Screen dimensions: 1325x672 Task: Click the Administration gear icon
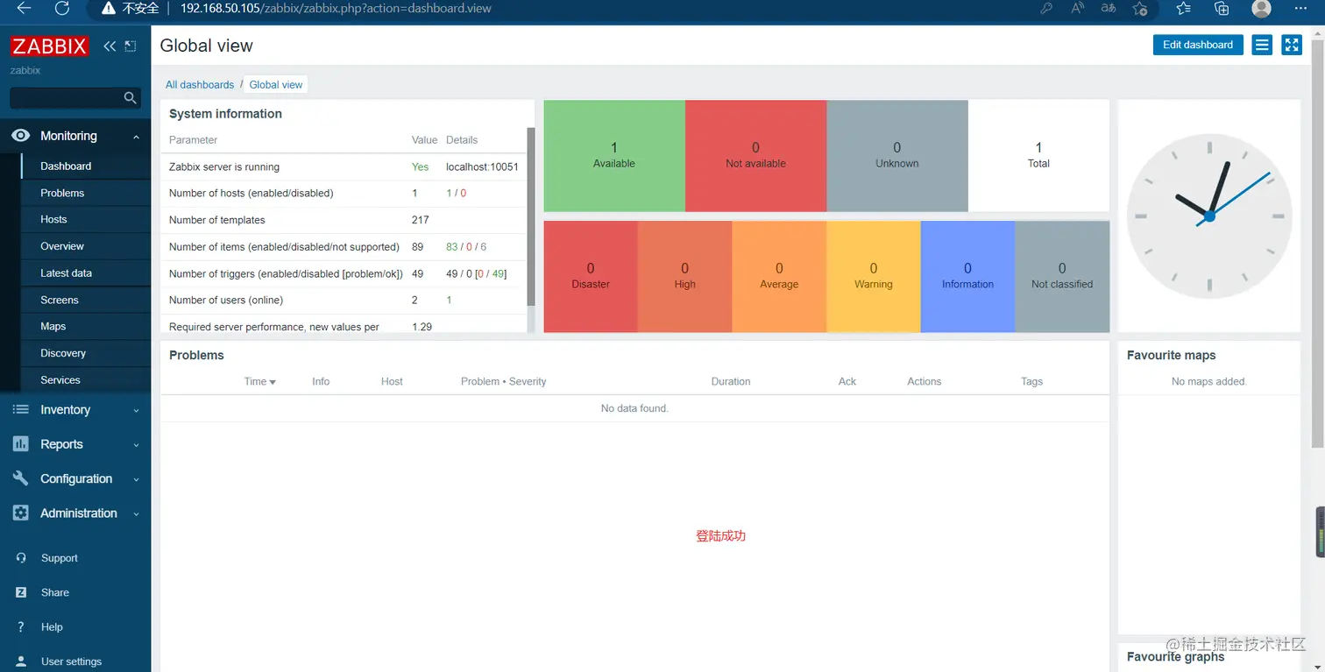pyautogui.click(x=21, y=513)
